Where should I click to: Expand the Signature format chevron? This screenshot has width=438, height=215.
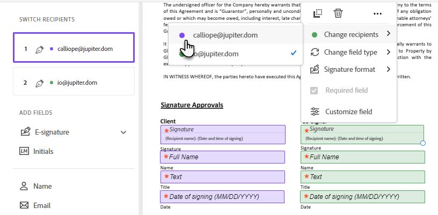(x=389, y=69)
